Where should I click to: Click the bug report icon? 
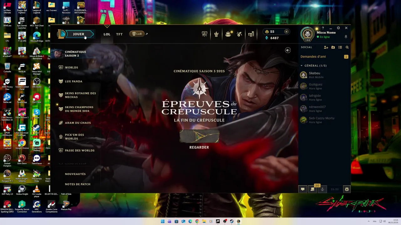tap(347, 189)
